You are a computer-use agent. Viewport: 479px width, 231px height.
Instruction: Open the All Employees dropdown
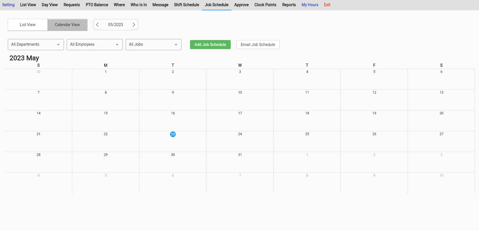[95, 45]
